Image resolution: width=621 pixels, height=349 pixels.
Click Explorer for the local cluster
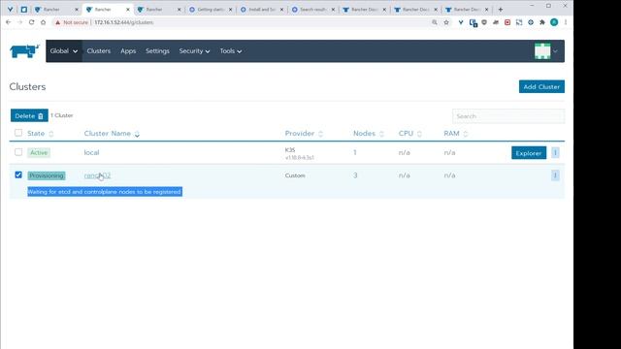(x=529, y=153)
